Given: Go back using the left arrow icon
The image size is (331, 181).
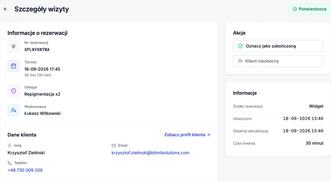Looking at the screenshot, I should [x=6, y=9].
